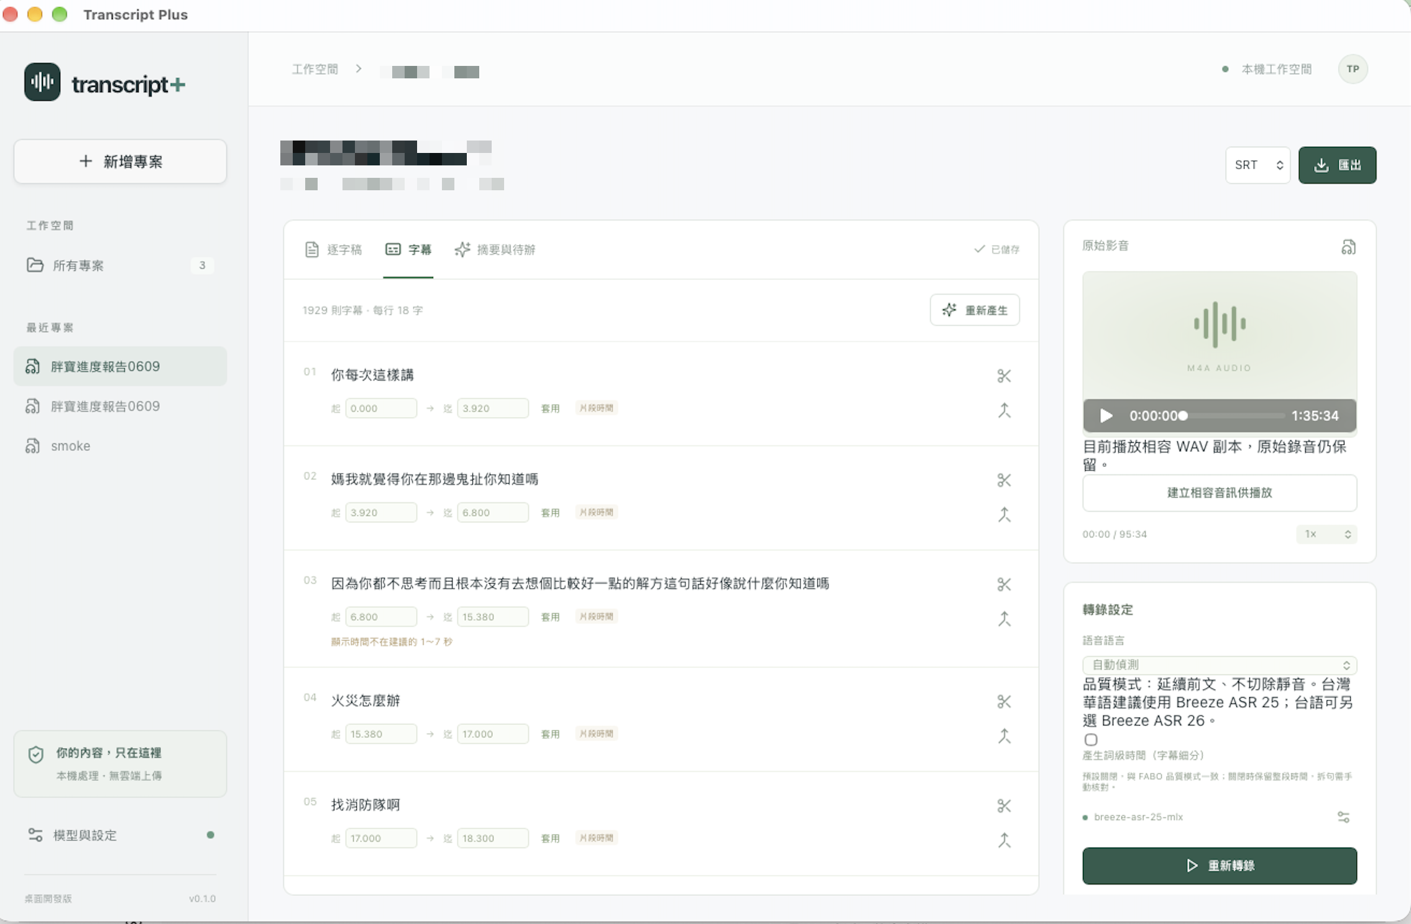Click the audio player progress slider
The height and width of the screenshot is (924, 1411).
[1233, 415]
